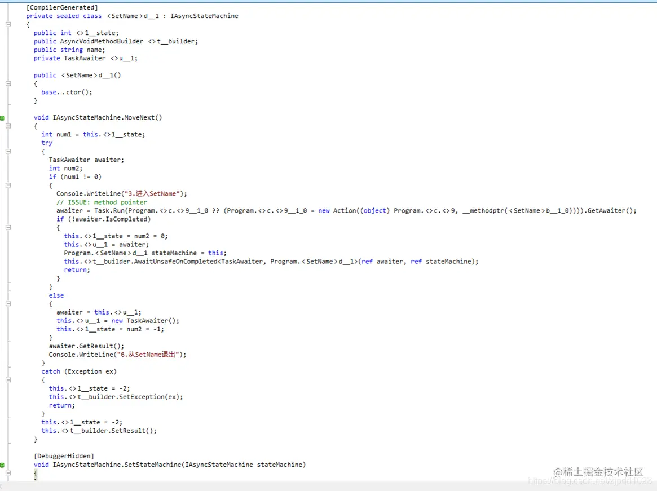Click the '// ISSUE: method pointer' comment
Image resolution: width=657 pixels, height=491 pixels.
click(102, 202)
